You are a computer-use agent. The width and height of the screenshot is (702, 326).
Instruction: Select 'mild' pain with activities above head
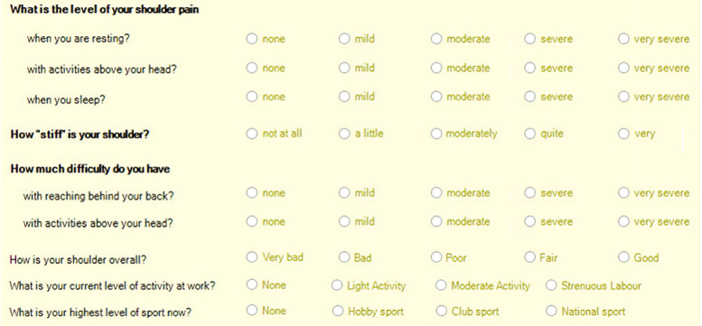344,68
